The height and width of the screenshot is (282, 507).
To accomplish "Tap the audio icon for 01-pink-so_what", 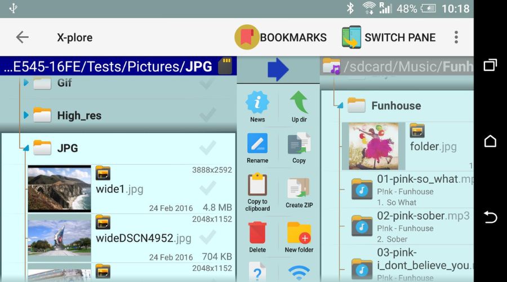I will tap(362, 190).
